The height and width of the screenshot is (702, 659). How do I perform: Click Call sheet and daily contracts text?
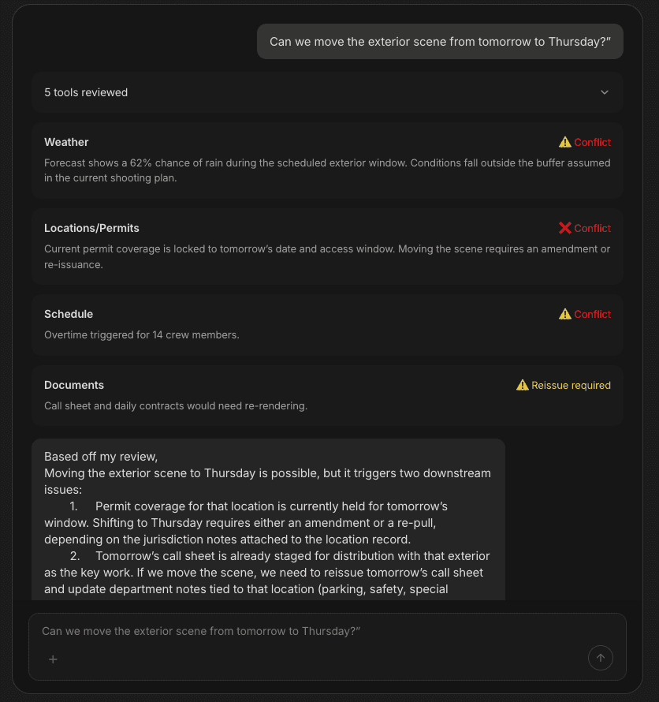176,406
